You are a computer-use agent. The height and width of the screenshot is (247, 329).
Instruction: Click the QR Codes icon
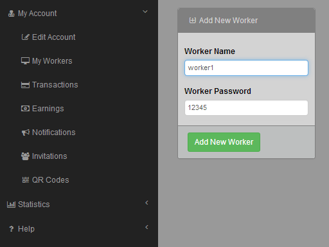click(x=26, y=180)
